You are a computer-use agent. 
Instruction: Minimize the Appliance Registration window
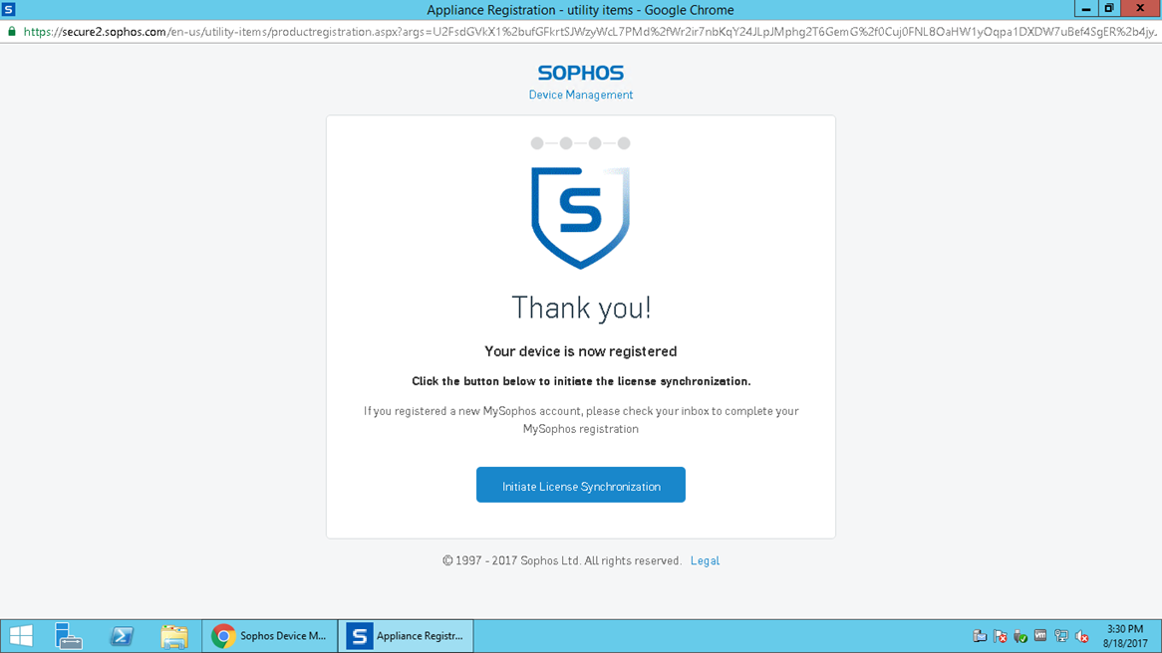pos(1085,9)
